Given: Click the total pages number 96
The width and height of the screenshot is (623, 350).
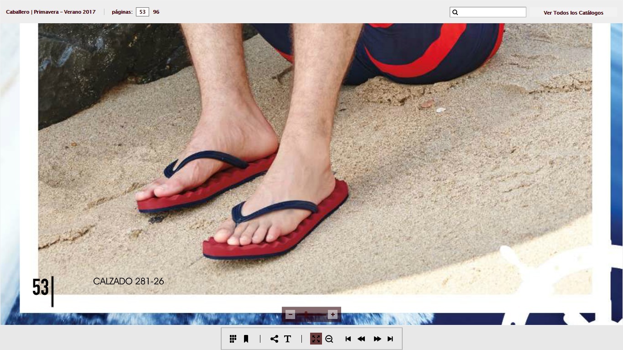Looking at the screenshot, I should click(x=156, y=12).
